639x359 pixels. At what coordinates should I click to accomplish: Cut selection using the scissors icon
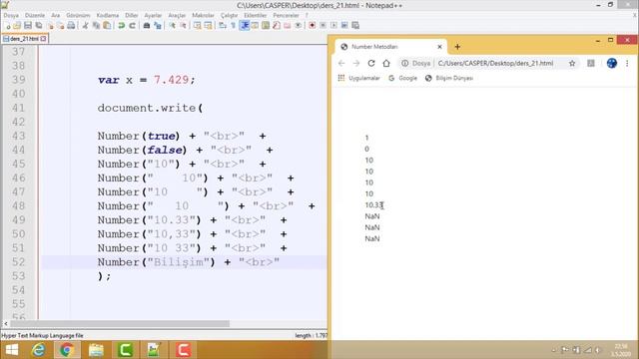click(x=85, y=25)
